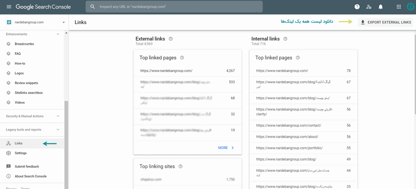The image size is (416, 189).
Task: Open the Google apps grid
Action: 399,7
